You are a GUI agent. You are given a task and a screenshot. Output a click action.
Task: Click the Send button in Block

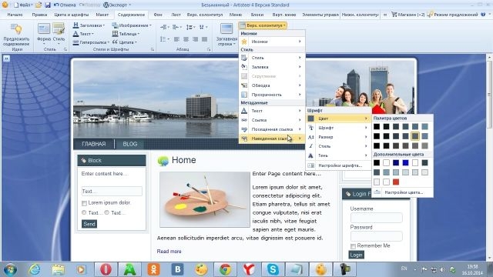[89, 224]
